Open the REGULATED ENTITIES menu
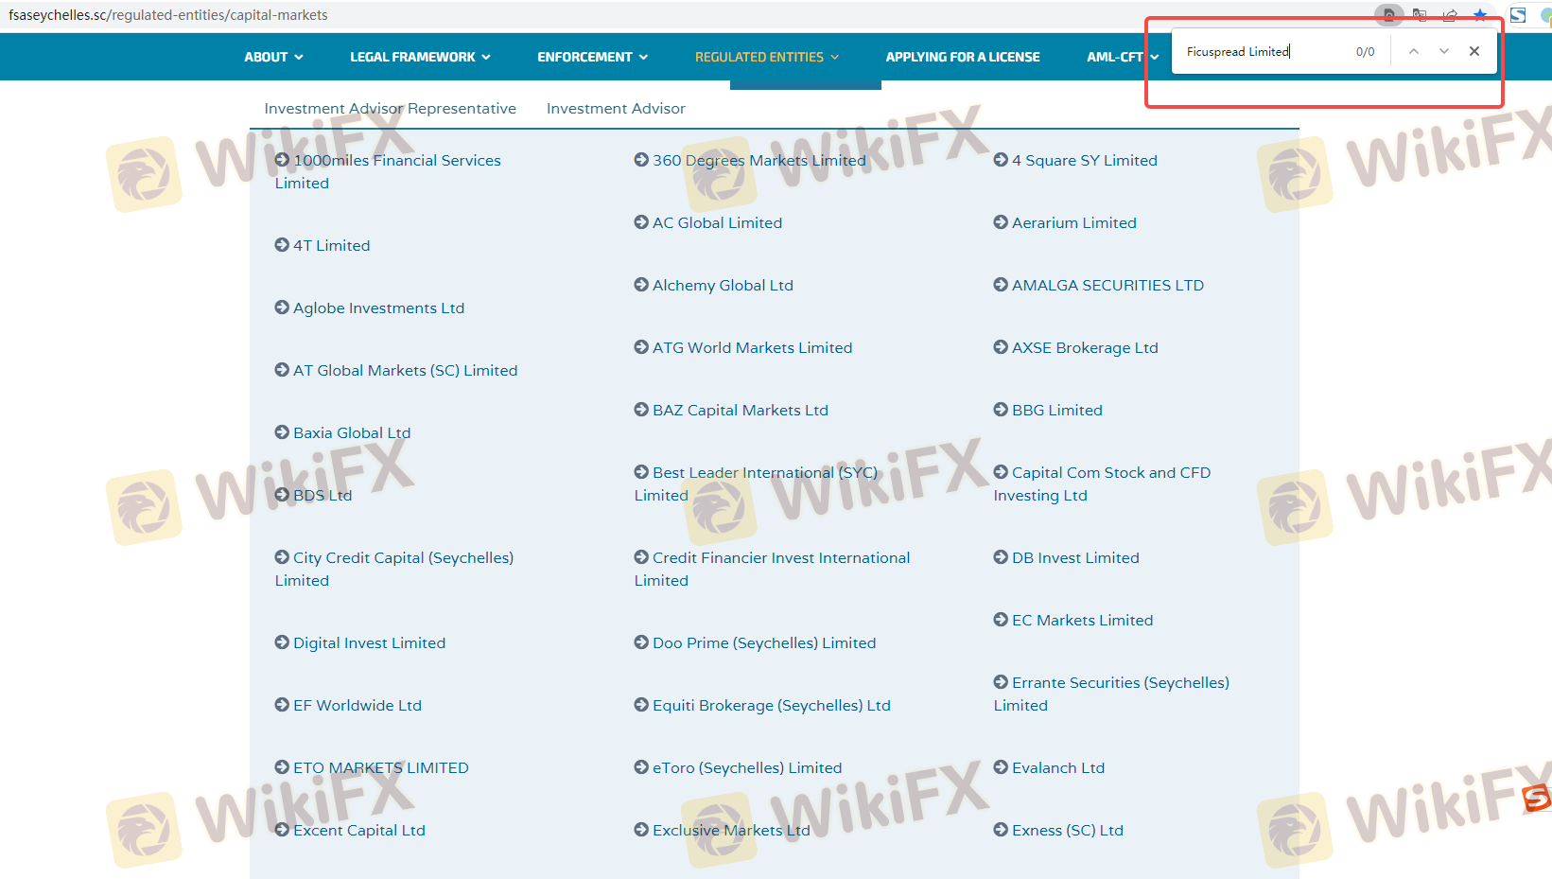 click(766, 57)
